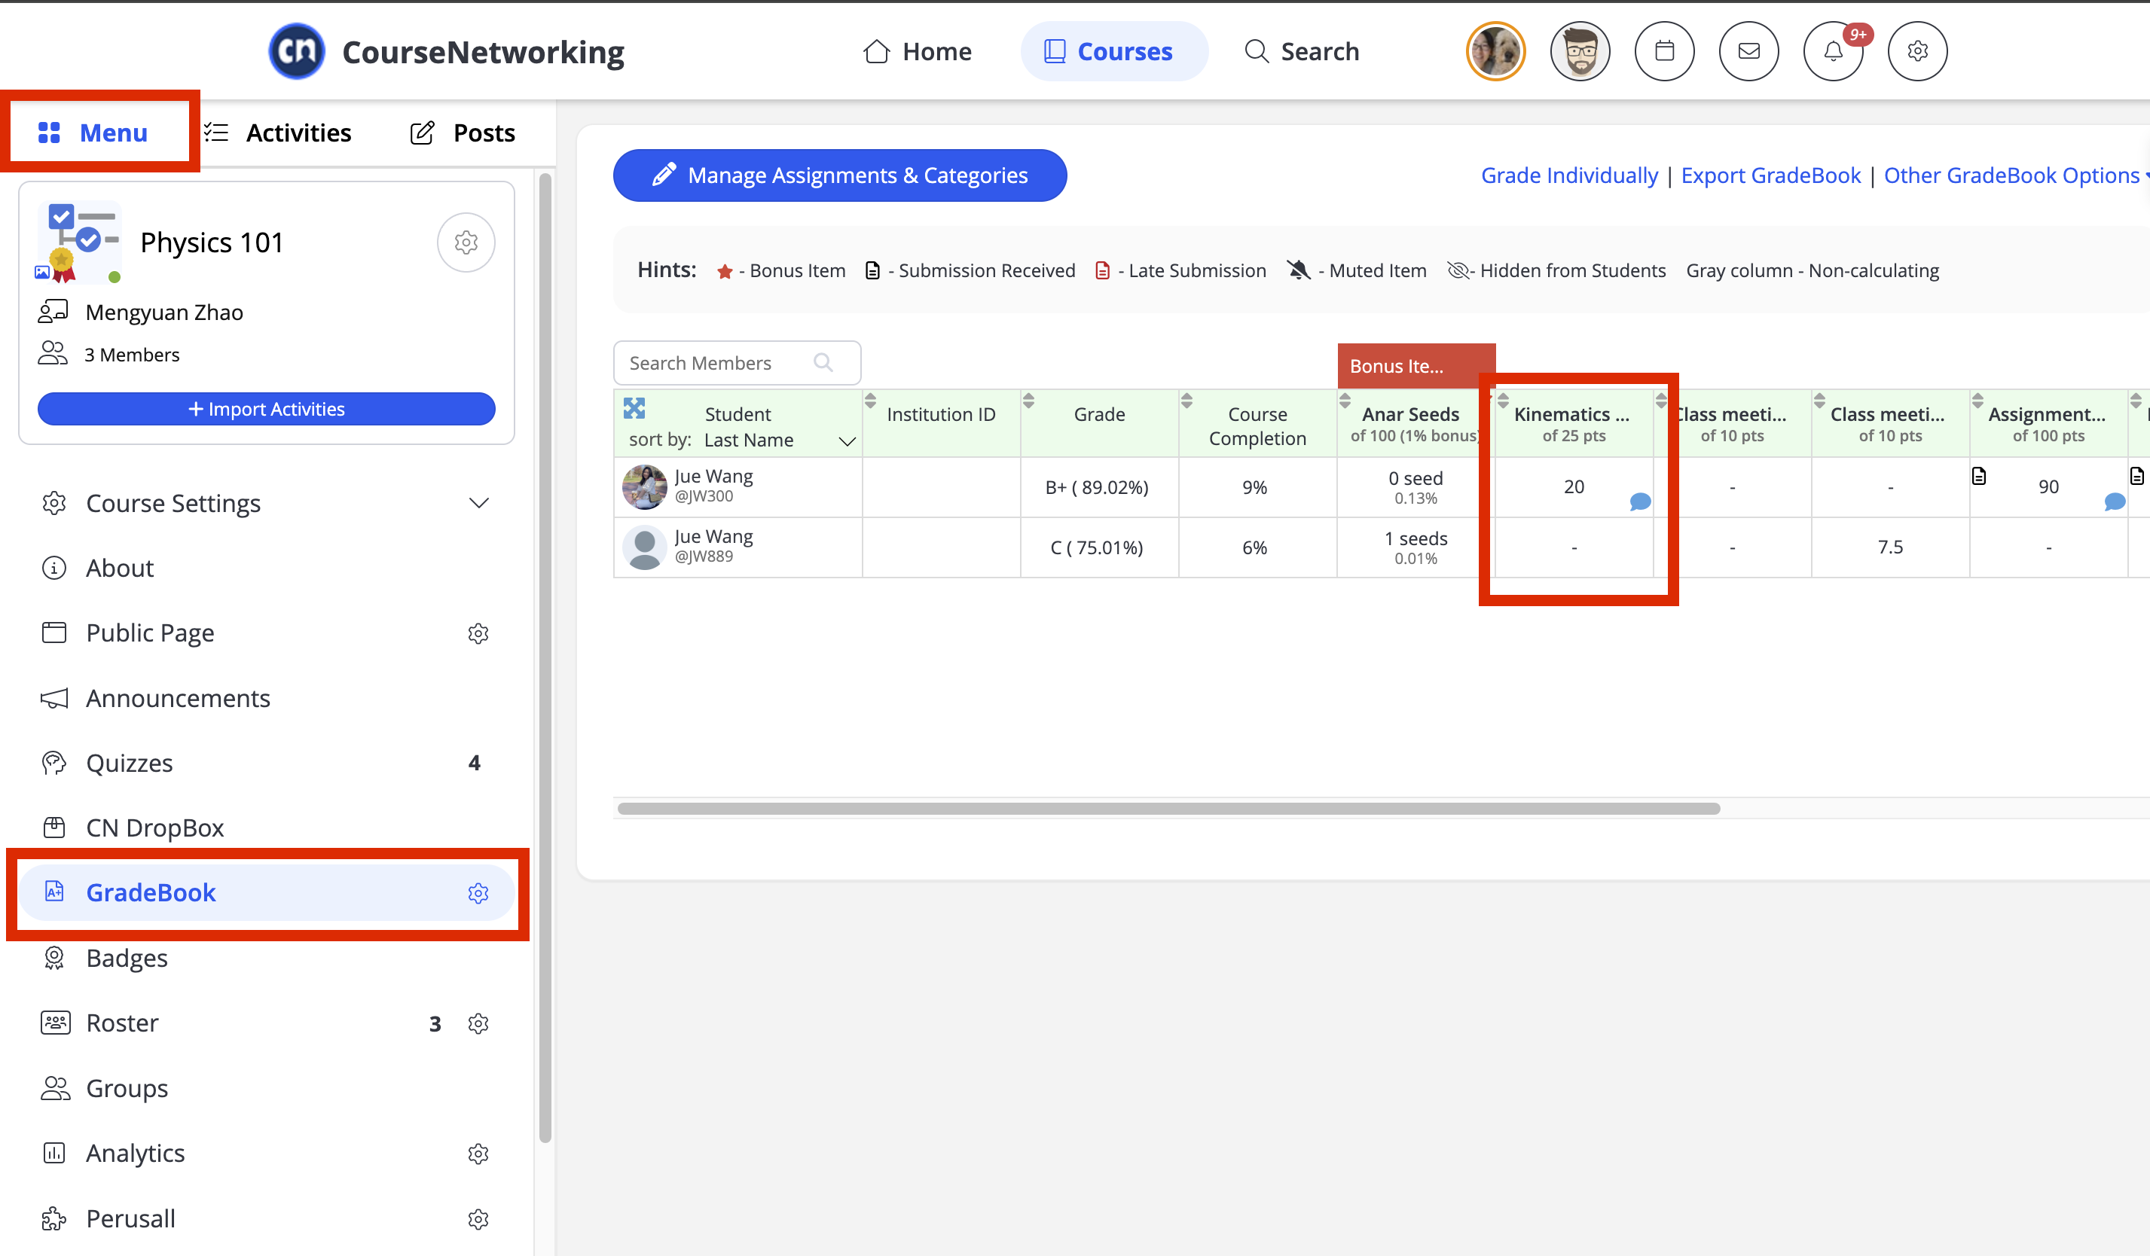Open the comment bubble beside the score 90
Screen dimensions: 2150x1256
[x=2114, y=501]
